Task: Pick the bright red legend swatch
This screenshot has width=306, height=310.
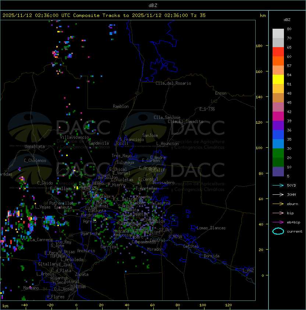Action: click(278, 52)
